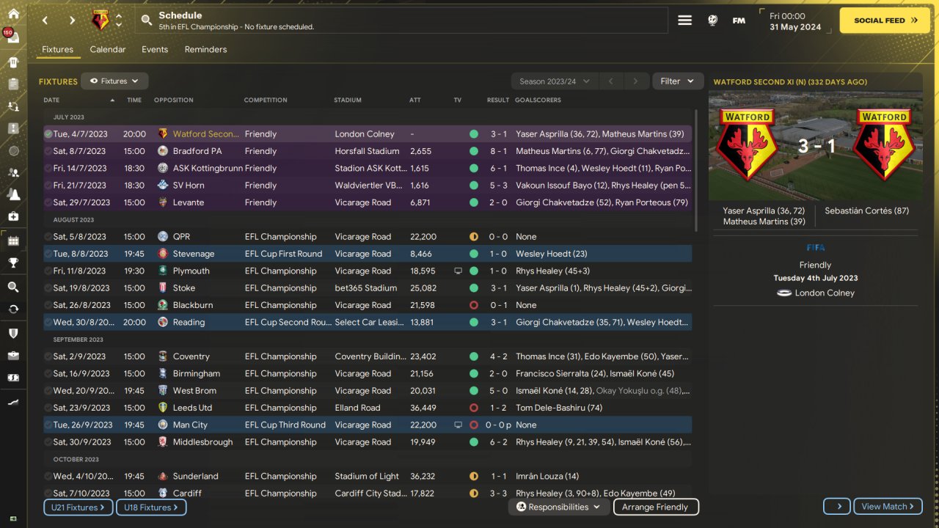Click the club switcher up/down arrows
This screenshot has height=528, width=939.
pyautogui.click(x=119, y=21)
